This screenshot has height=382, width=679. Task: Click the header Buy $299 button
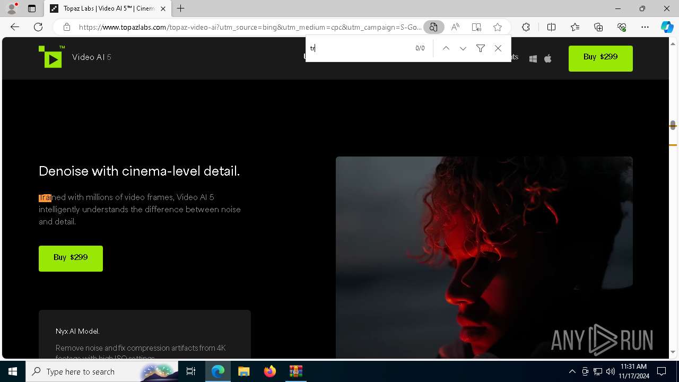[x=600, y=58]
